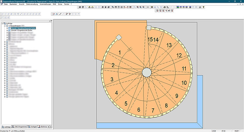The image size is (244, 132).
Task: Open the MAE menu
Action: pos(54,4)
